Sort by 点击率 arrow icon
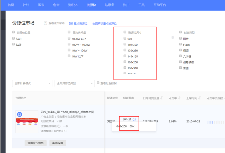Viewport: 225px width, 153px height. [x=180, y=98]
